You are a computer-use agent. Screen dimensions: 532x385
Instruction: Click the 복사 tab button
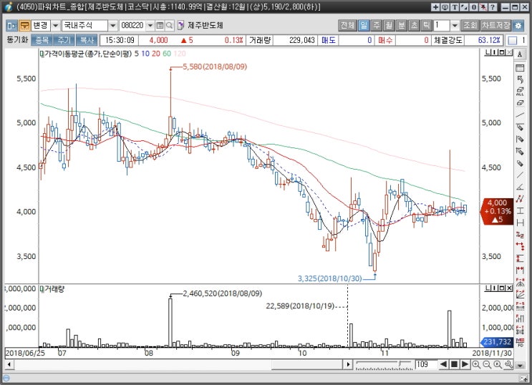coord(87,40)
